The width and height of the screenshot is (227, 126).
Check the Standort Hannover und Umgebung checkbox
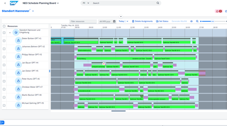(4, 33)
